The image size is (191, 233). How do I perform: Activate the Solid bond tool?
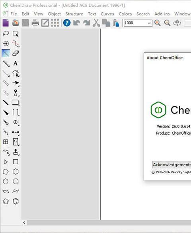tap(6, 53)
